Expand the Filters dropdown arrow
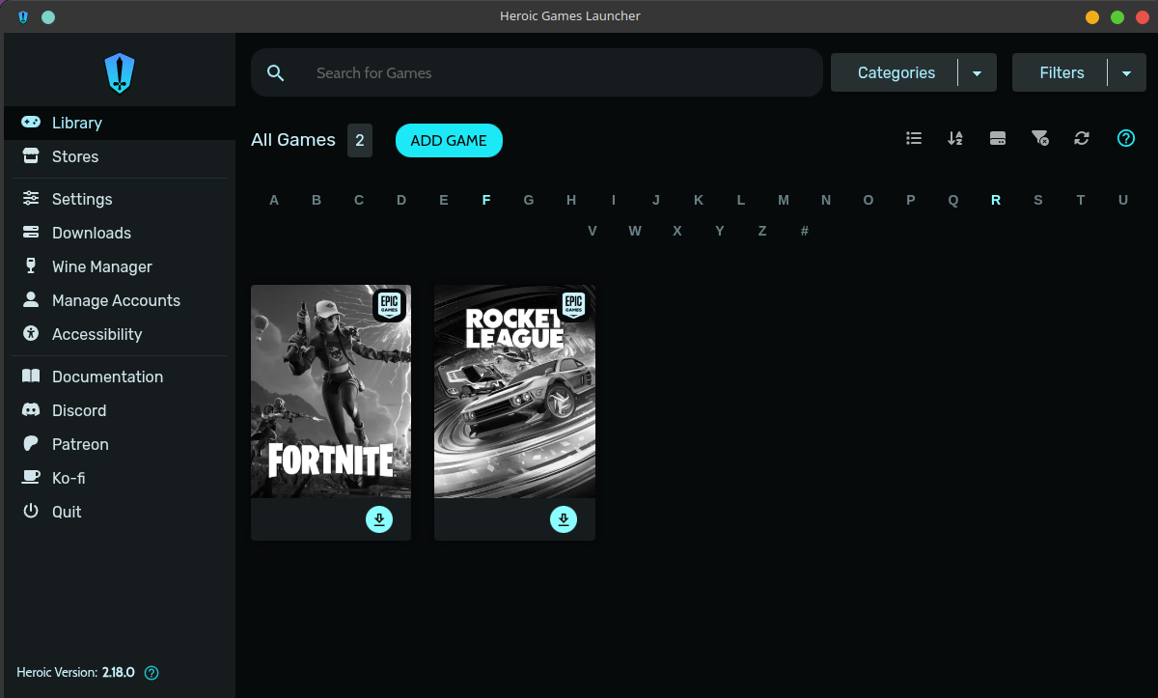This screenshot has width=1158, height=698. tap(1126, 72)
